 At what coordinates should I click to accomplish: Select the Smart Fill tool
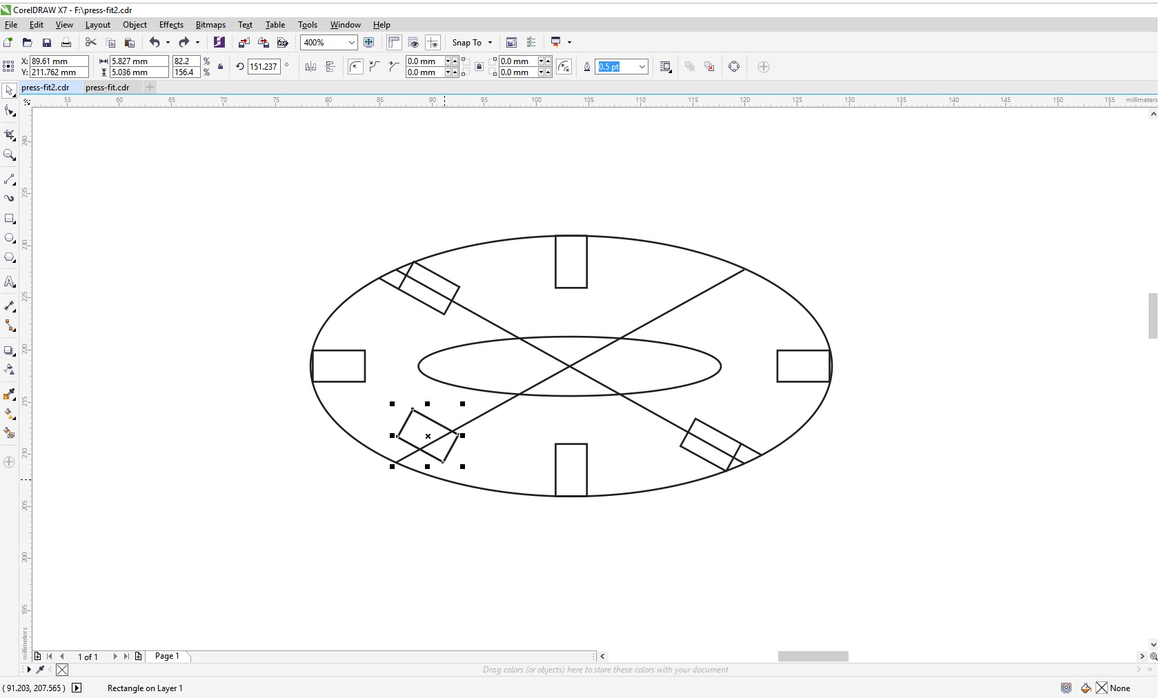[x=10, y=433]
